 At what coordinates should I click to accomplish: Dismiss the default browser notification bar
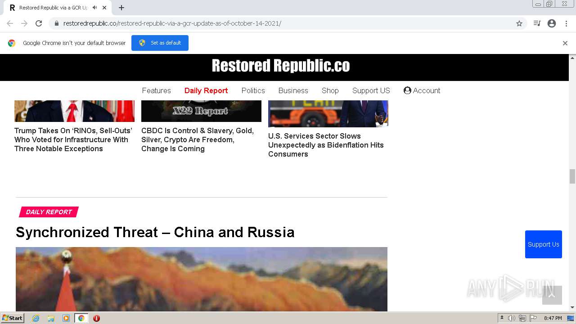(565, 43)
